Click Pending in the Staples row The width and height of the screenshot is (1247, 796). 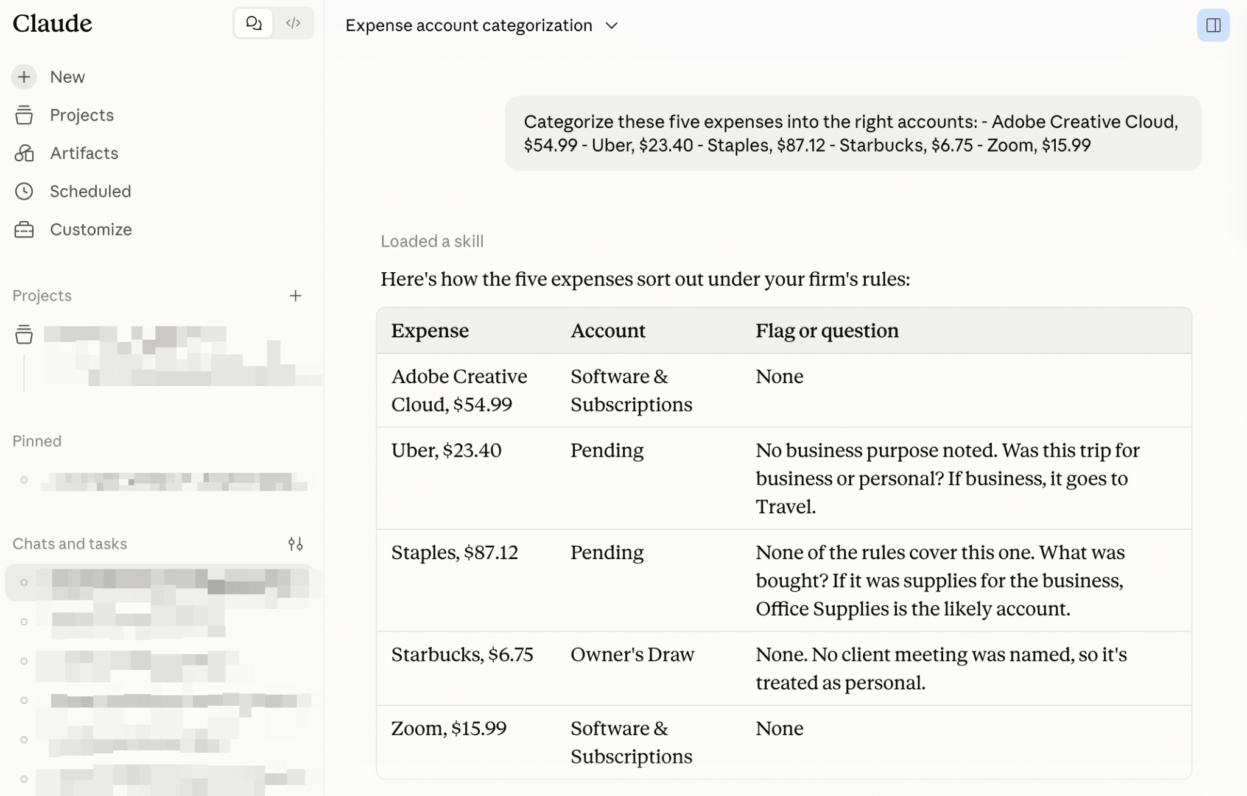607,552
